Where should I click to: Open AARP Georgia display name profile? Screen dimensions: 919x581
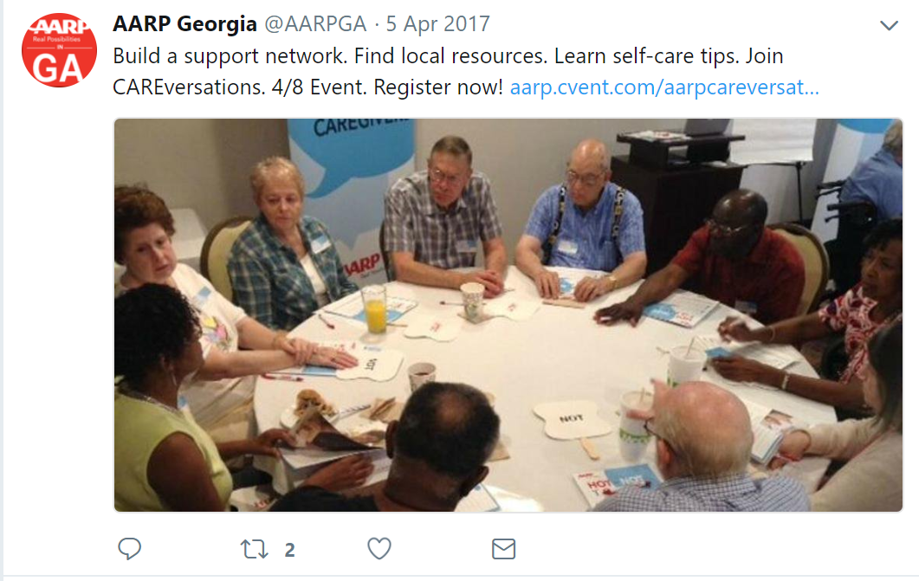(x=184, y=24)
